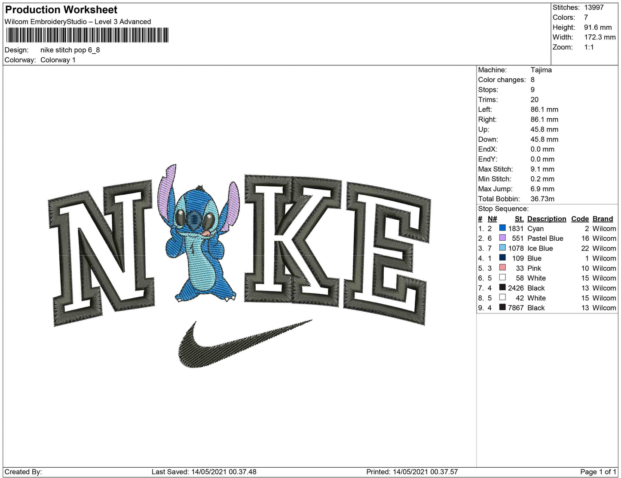The width and height of the screenshot is (621, 478).
Task: Click the stitch count "1831" in the Cyan row
Action: (x=516, y=228)
